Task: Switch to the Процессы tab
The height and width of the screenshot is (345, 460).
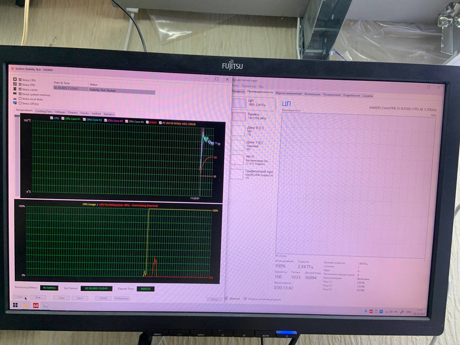Action: [x=238, y=91]
